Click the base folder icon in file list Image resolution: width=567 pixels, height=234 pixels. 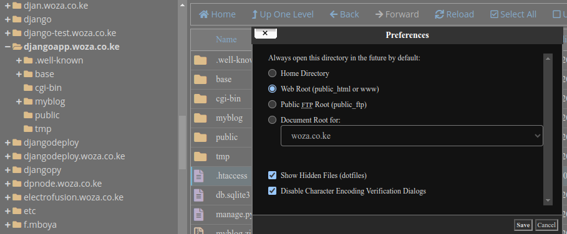click(200, 79)
